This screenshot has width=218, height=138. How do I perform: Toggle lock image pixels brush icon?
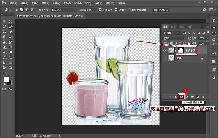point(176,44)
